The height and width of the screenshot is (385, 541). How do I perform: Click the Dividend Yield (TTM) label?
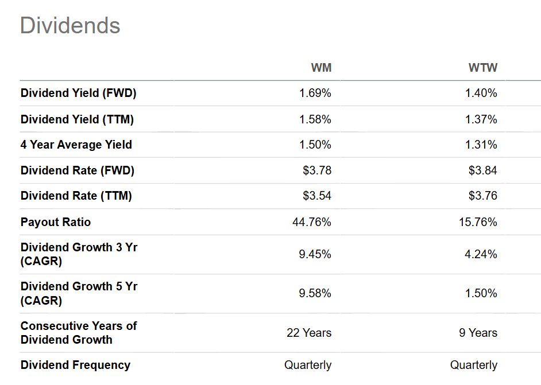point(77,119)
